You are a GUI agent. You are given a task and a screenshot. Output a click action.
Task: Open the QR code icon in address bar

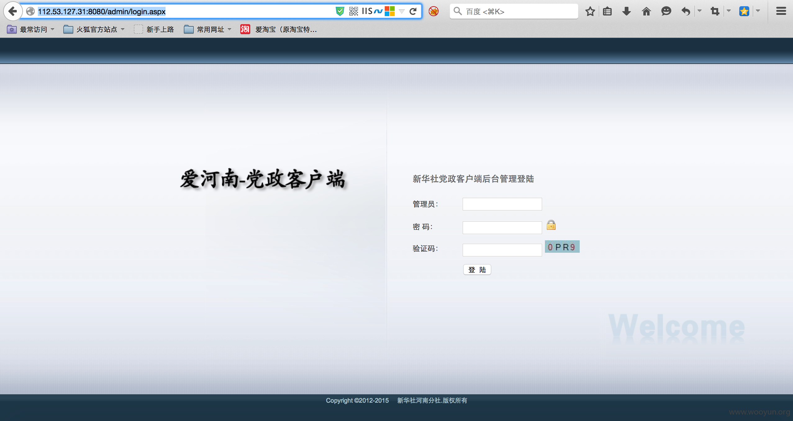pos(353,11)
